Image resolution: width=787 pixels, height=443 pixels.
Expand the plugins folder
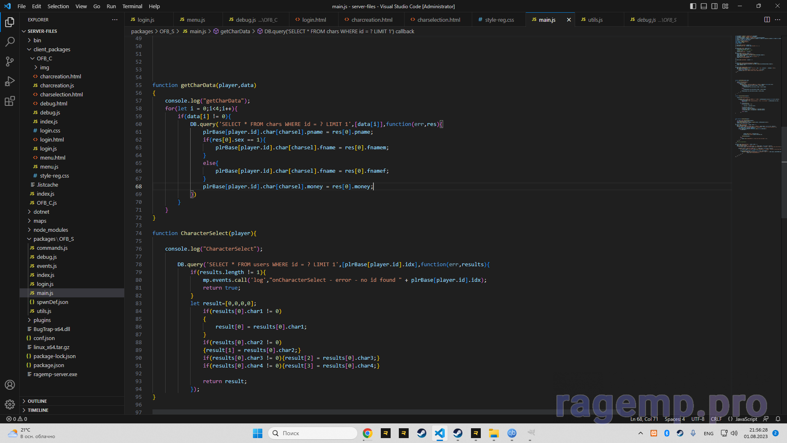[72, 320]
